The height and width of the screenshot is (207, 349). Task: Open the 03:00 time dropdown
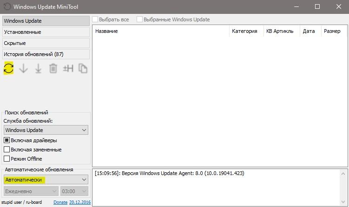74,191
